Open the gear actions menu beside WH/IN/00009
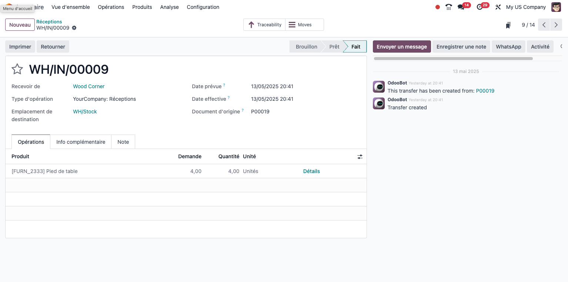The image size is (568, 282). click(x=74, y=28)
